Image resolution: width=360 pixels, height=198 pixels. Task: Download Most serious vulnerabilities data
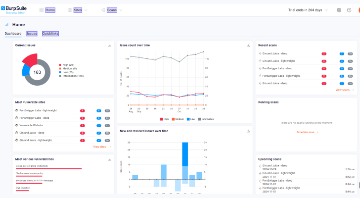pyautogui.click(x=110, y=159)
